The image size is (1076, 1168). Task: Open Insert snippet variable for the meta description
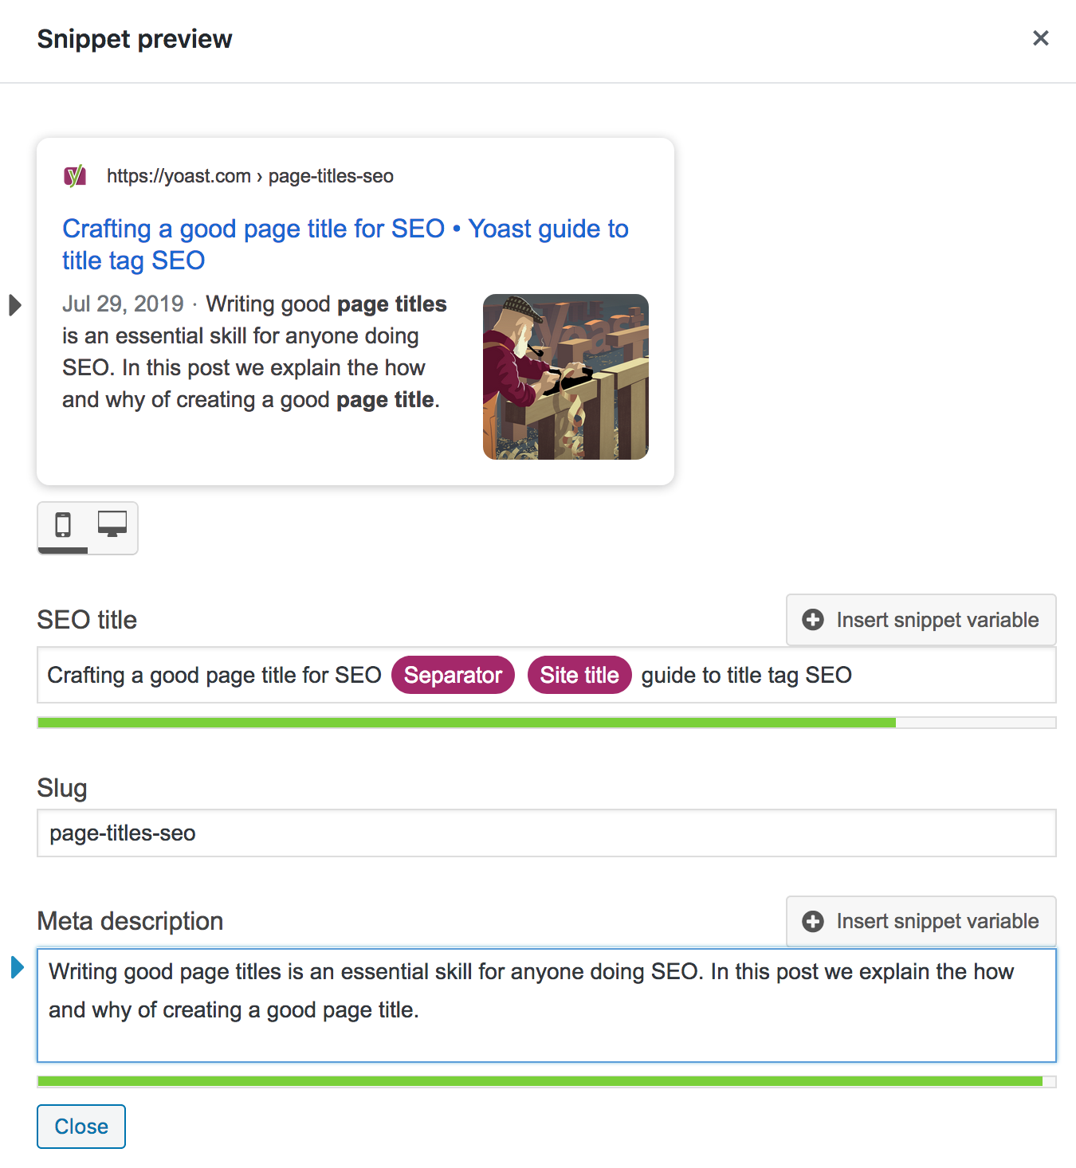coord(921,921)
